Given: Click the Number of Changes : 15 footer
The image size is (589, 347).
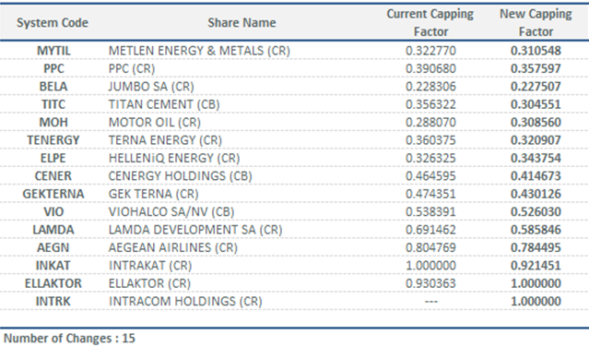Looking at the screenshot, I should (69, 339).
